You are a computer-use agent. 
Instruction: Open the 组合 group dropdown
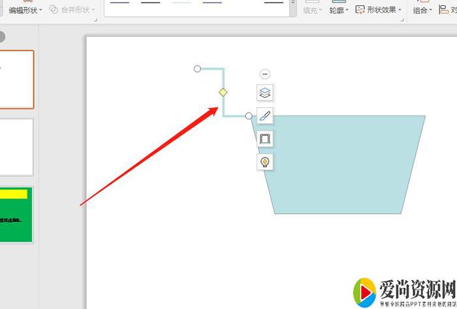click(x=431, y=10)
